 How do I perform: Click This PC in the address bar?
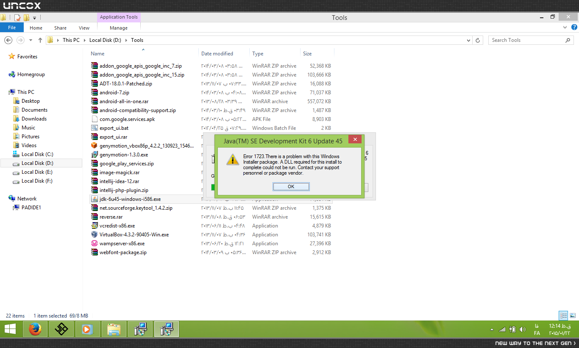point(71,40)
